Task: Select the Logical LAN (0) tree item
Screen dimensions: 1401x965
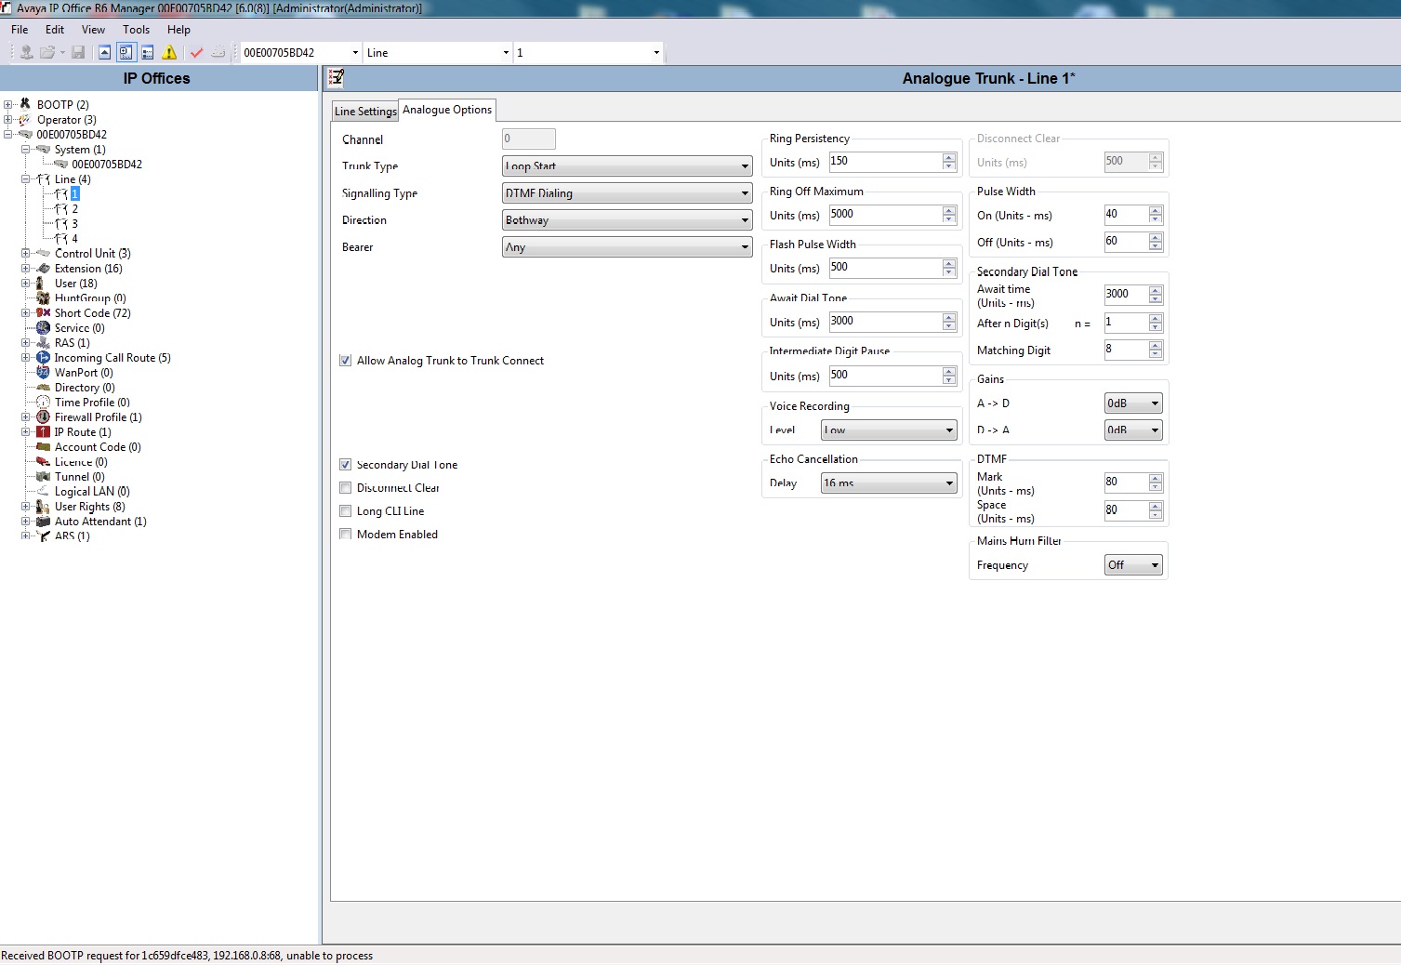Action: (x=92, y=492)
